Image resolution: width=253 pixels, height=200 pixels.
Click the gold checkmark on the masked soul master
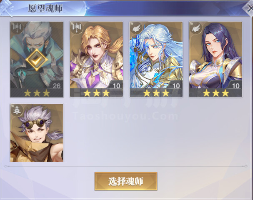pos(37,60)
